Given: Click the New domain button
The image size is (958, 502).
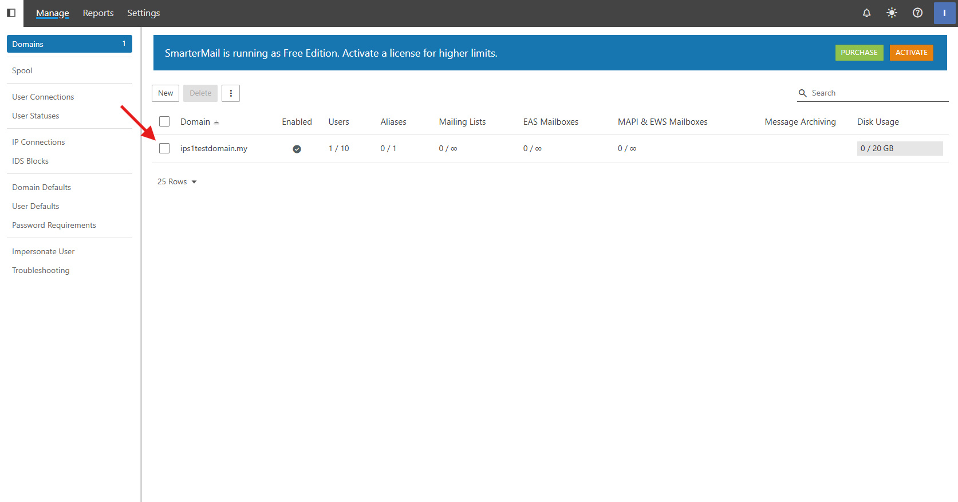Looking at the screenshot, I should (165, 93).
